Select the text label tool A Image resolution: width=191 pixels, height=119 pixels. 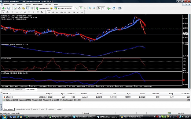point(34,12)
